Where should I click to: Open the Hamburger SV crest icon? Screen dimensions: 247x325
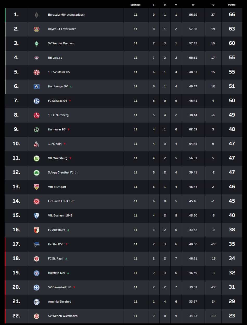point(36,87)
